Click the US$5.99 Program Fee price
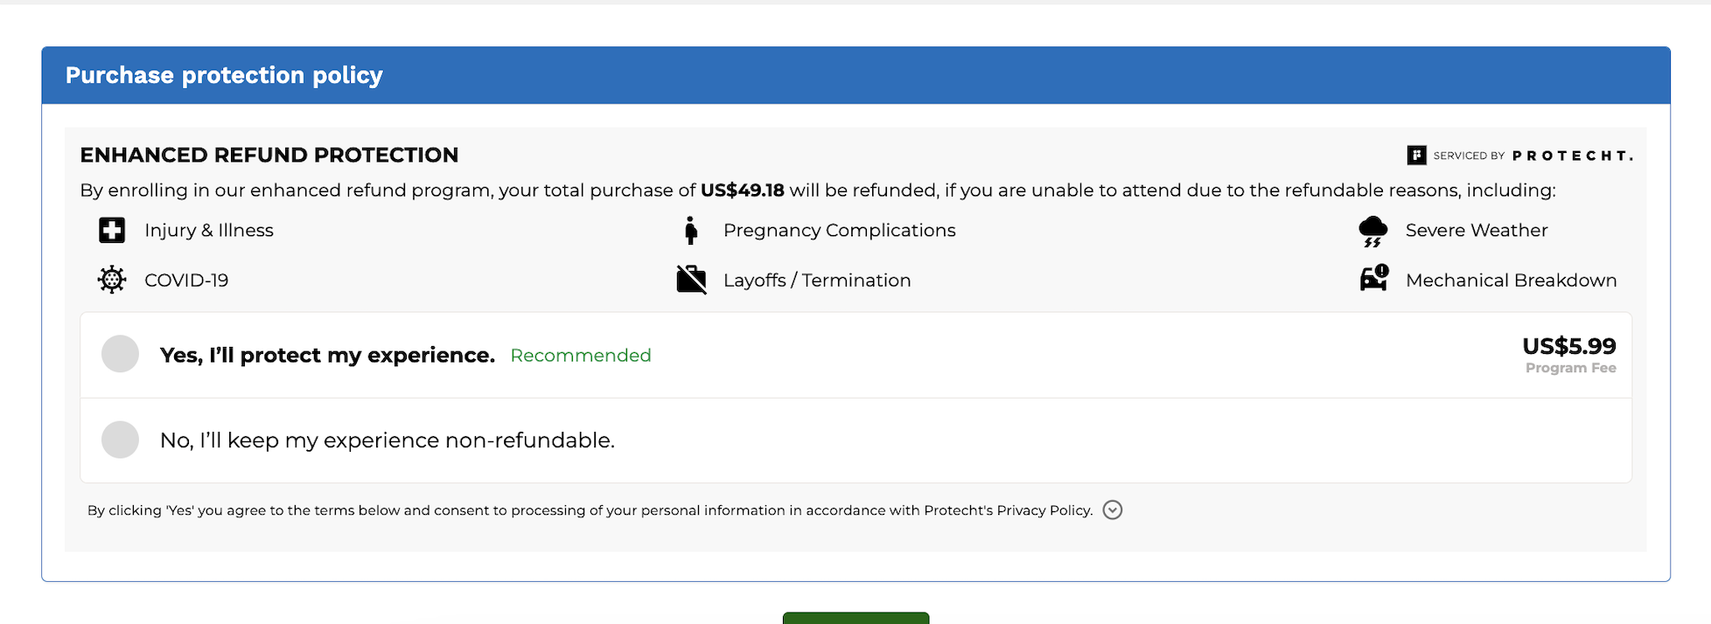This screenshot has width=1711, height=624. (1569, 354)
